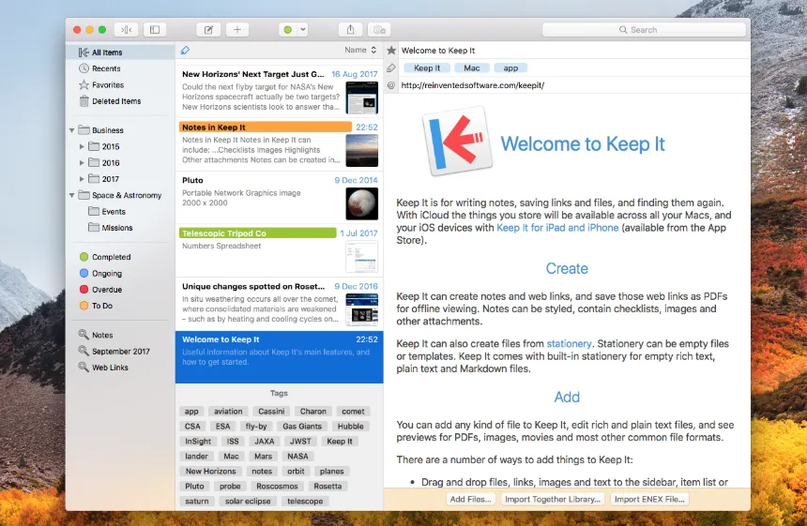Open Recents in the sidebar
The width and height of the screenshot is (807, 526).
tap(120, 68)
